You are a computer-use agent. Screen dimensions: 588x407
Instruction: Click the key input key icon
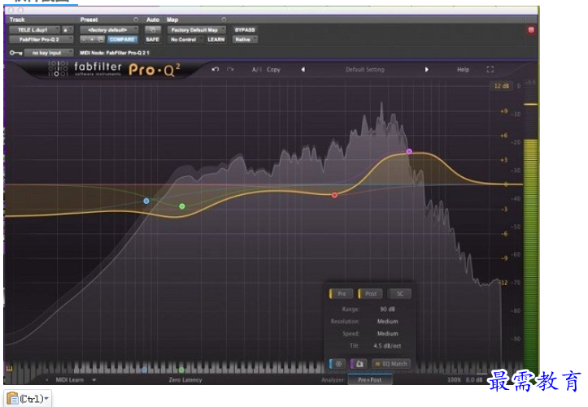pos(15,53)
